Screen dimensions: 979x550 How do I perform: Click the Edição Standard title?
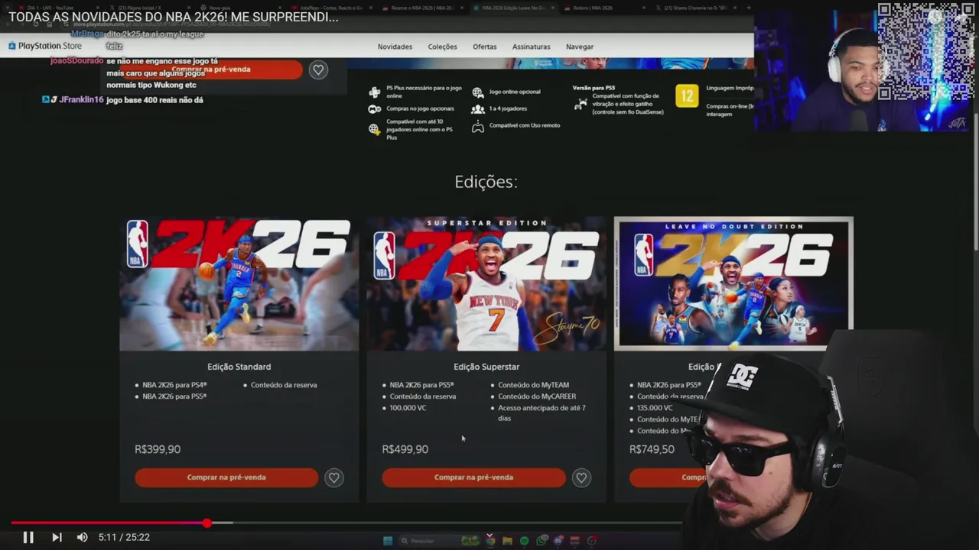[x=239, y=367]
